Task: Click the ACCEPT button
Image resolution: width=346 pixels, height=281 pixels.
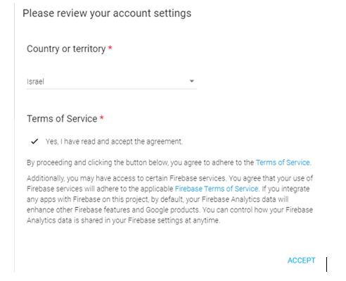Action: pyautogui.click(x=301, y=261)
